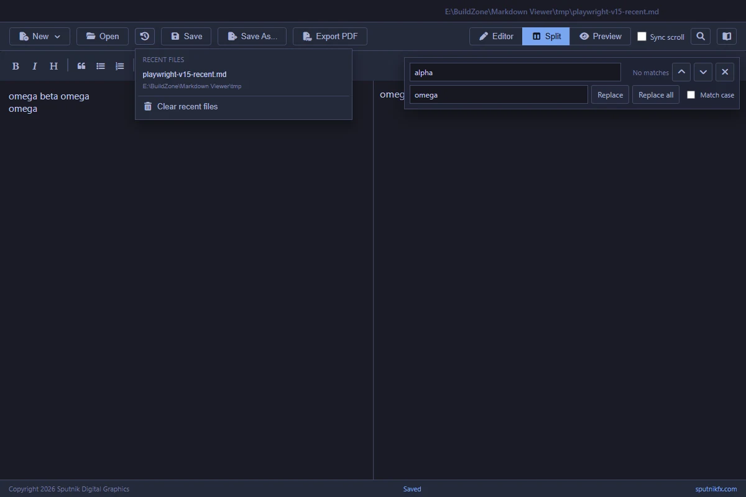This screenshot has height=497, width=746.
Task: Click Save As button
Action: 252,36
